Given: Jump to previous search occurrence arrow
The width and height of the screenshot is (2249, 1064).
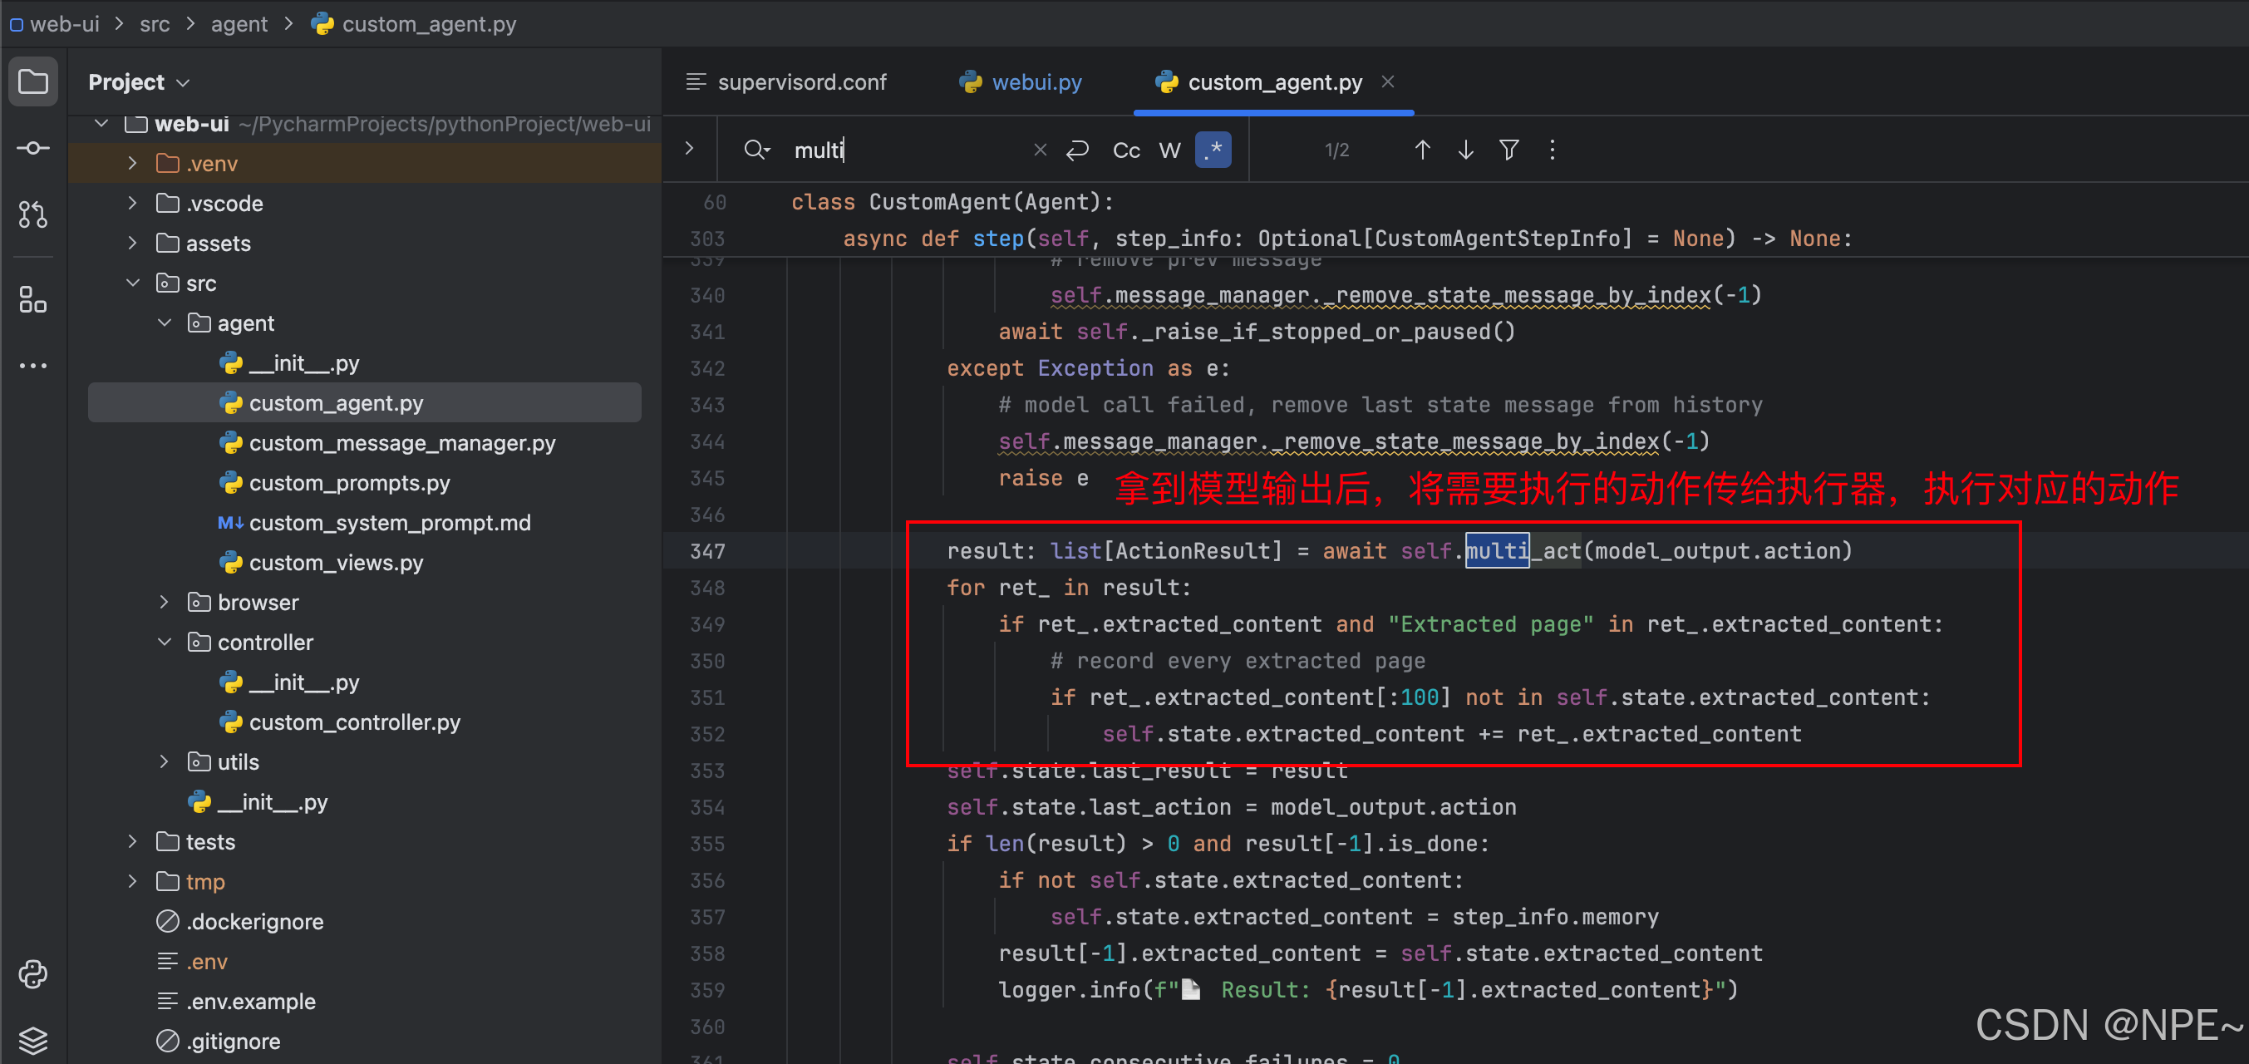Looking at the screenshot, I should [x=1422, y=150].
